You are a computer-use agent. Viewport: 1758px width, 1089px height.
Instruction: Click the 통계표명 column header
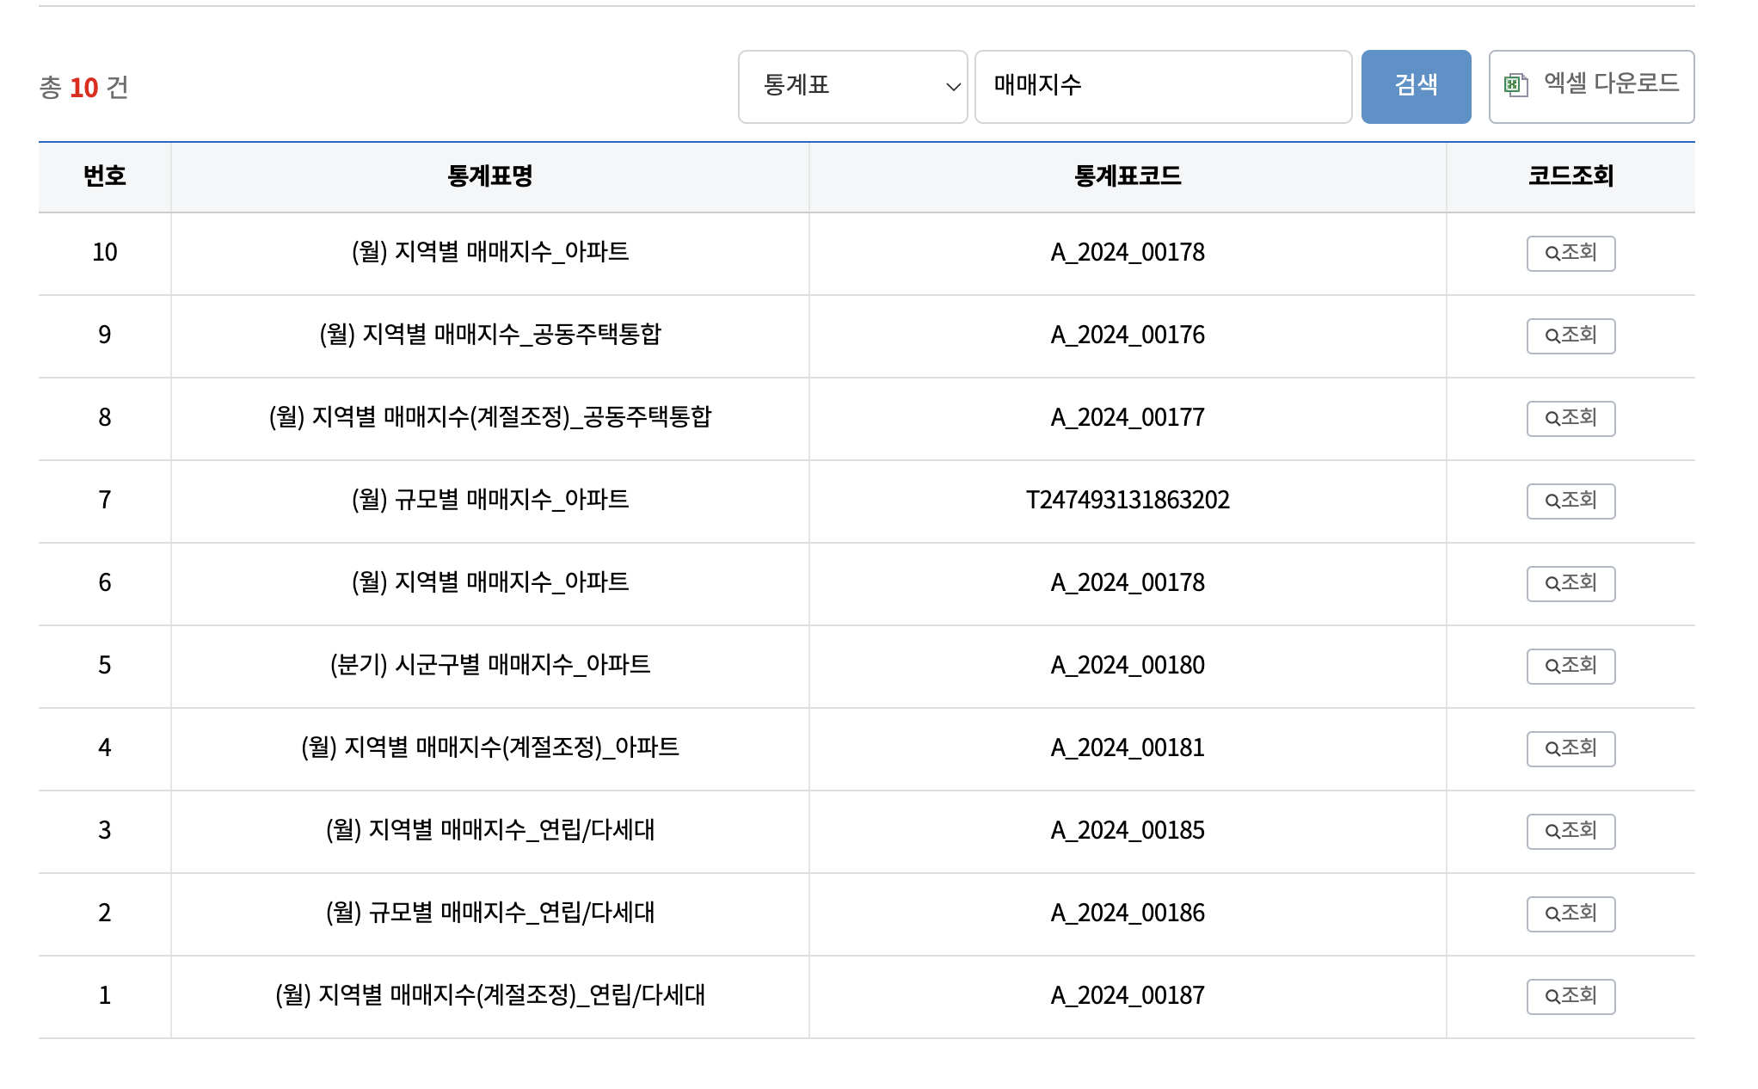[x=489, y=176]
